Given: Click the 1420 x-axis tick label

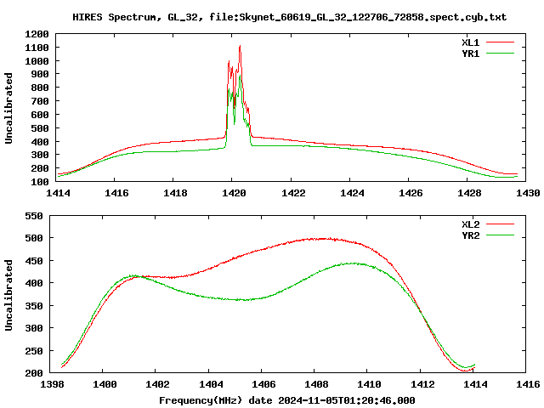Looking at the screenshot, I should (234, 193).
